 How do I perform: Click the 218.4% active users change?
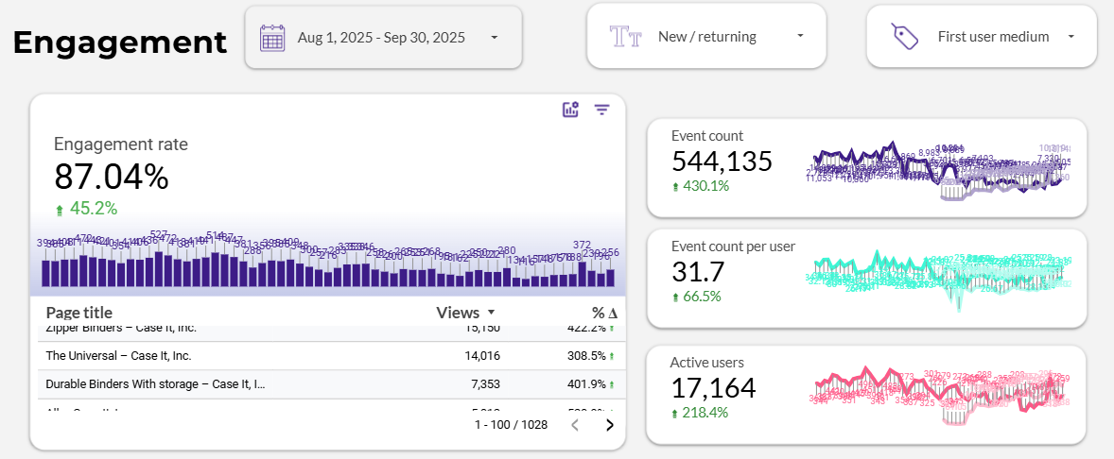pos(700,412)
